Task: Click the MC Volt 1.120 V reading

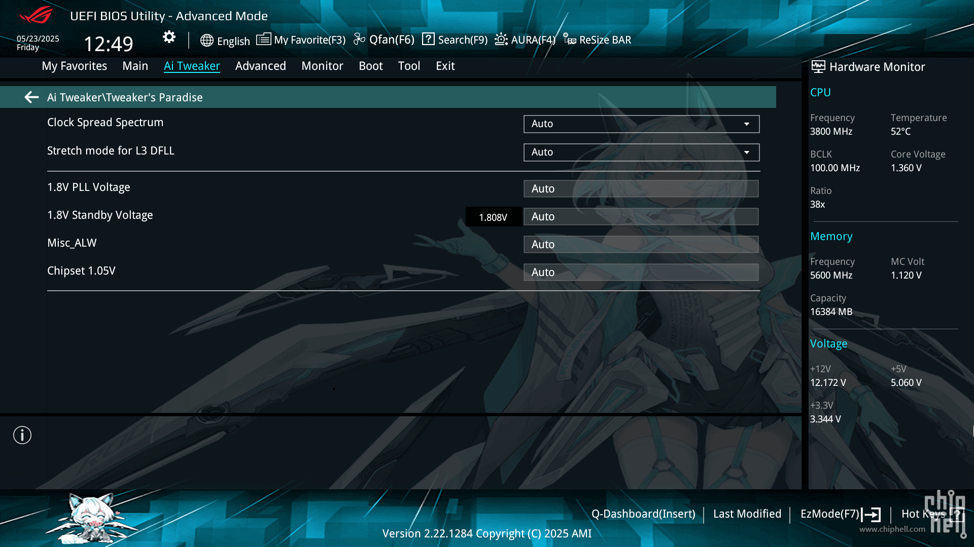Action: coord(906,276)
